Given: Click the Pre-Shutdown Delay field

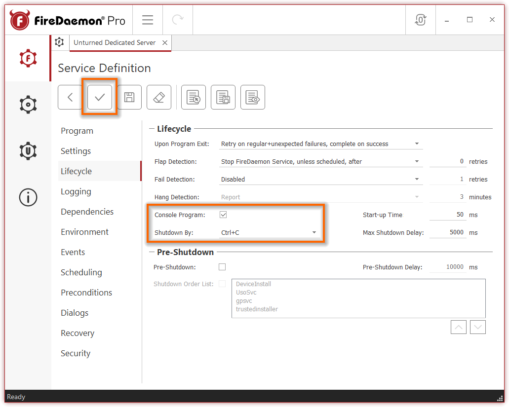Looking at the screenshot, I should [448, 267].
